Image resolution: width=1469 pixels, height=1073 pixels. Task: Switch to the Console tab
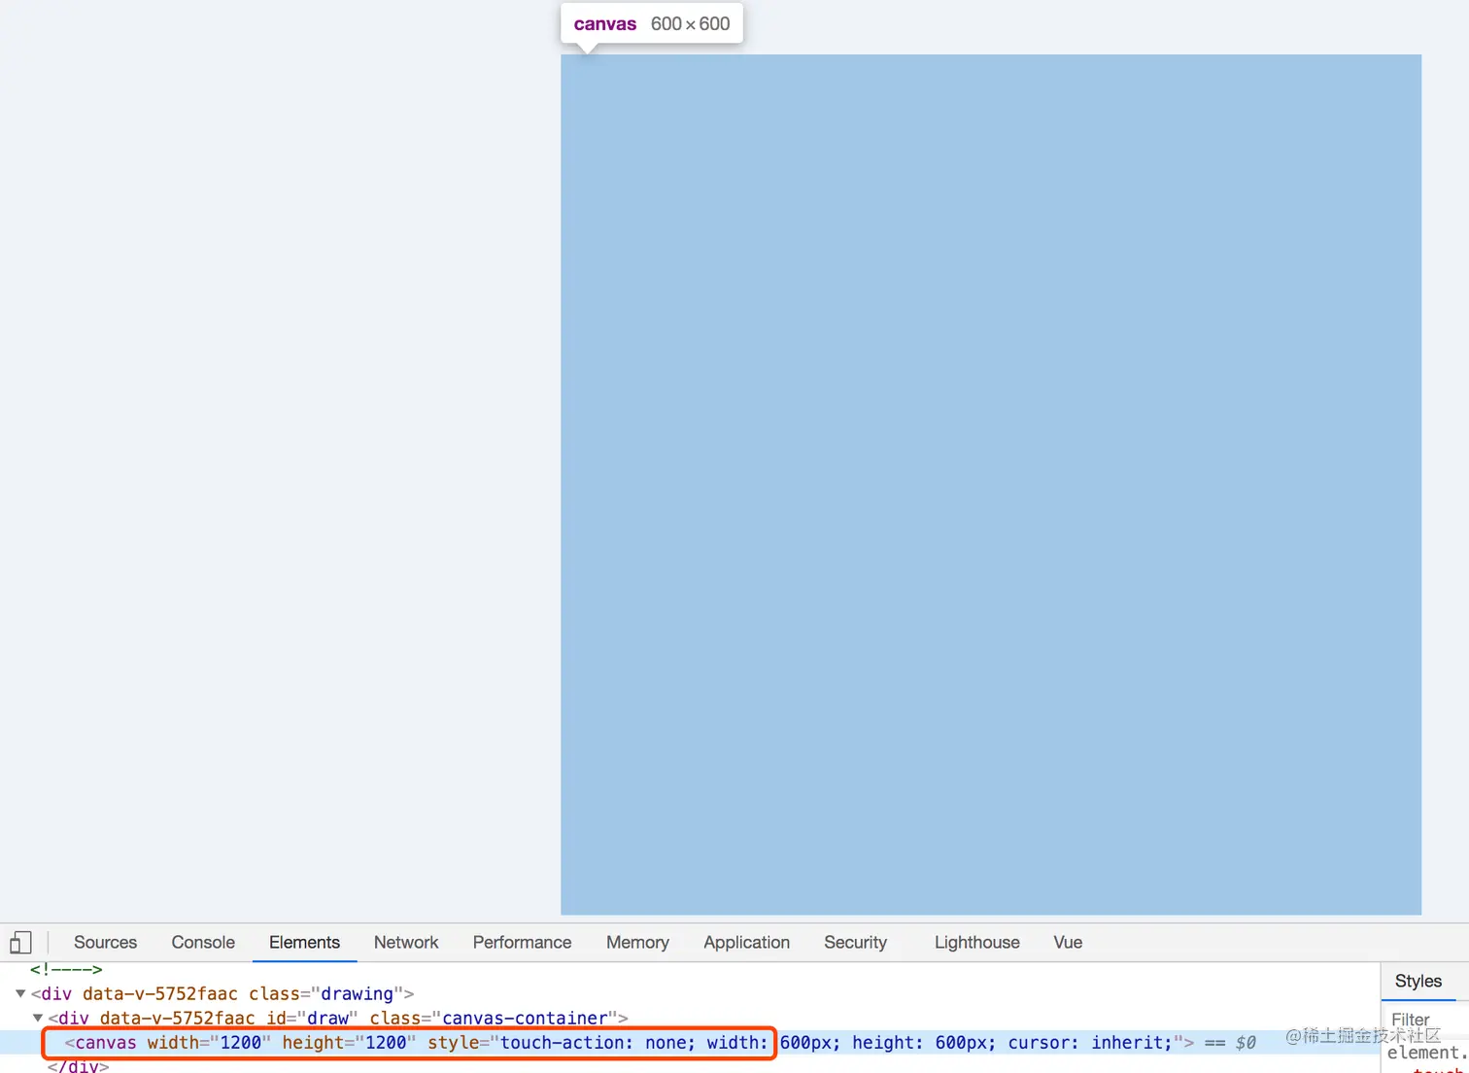pyautogui.click(x=203, y=942)
